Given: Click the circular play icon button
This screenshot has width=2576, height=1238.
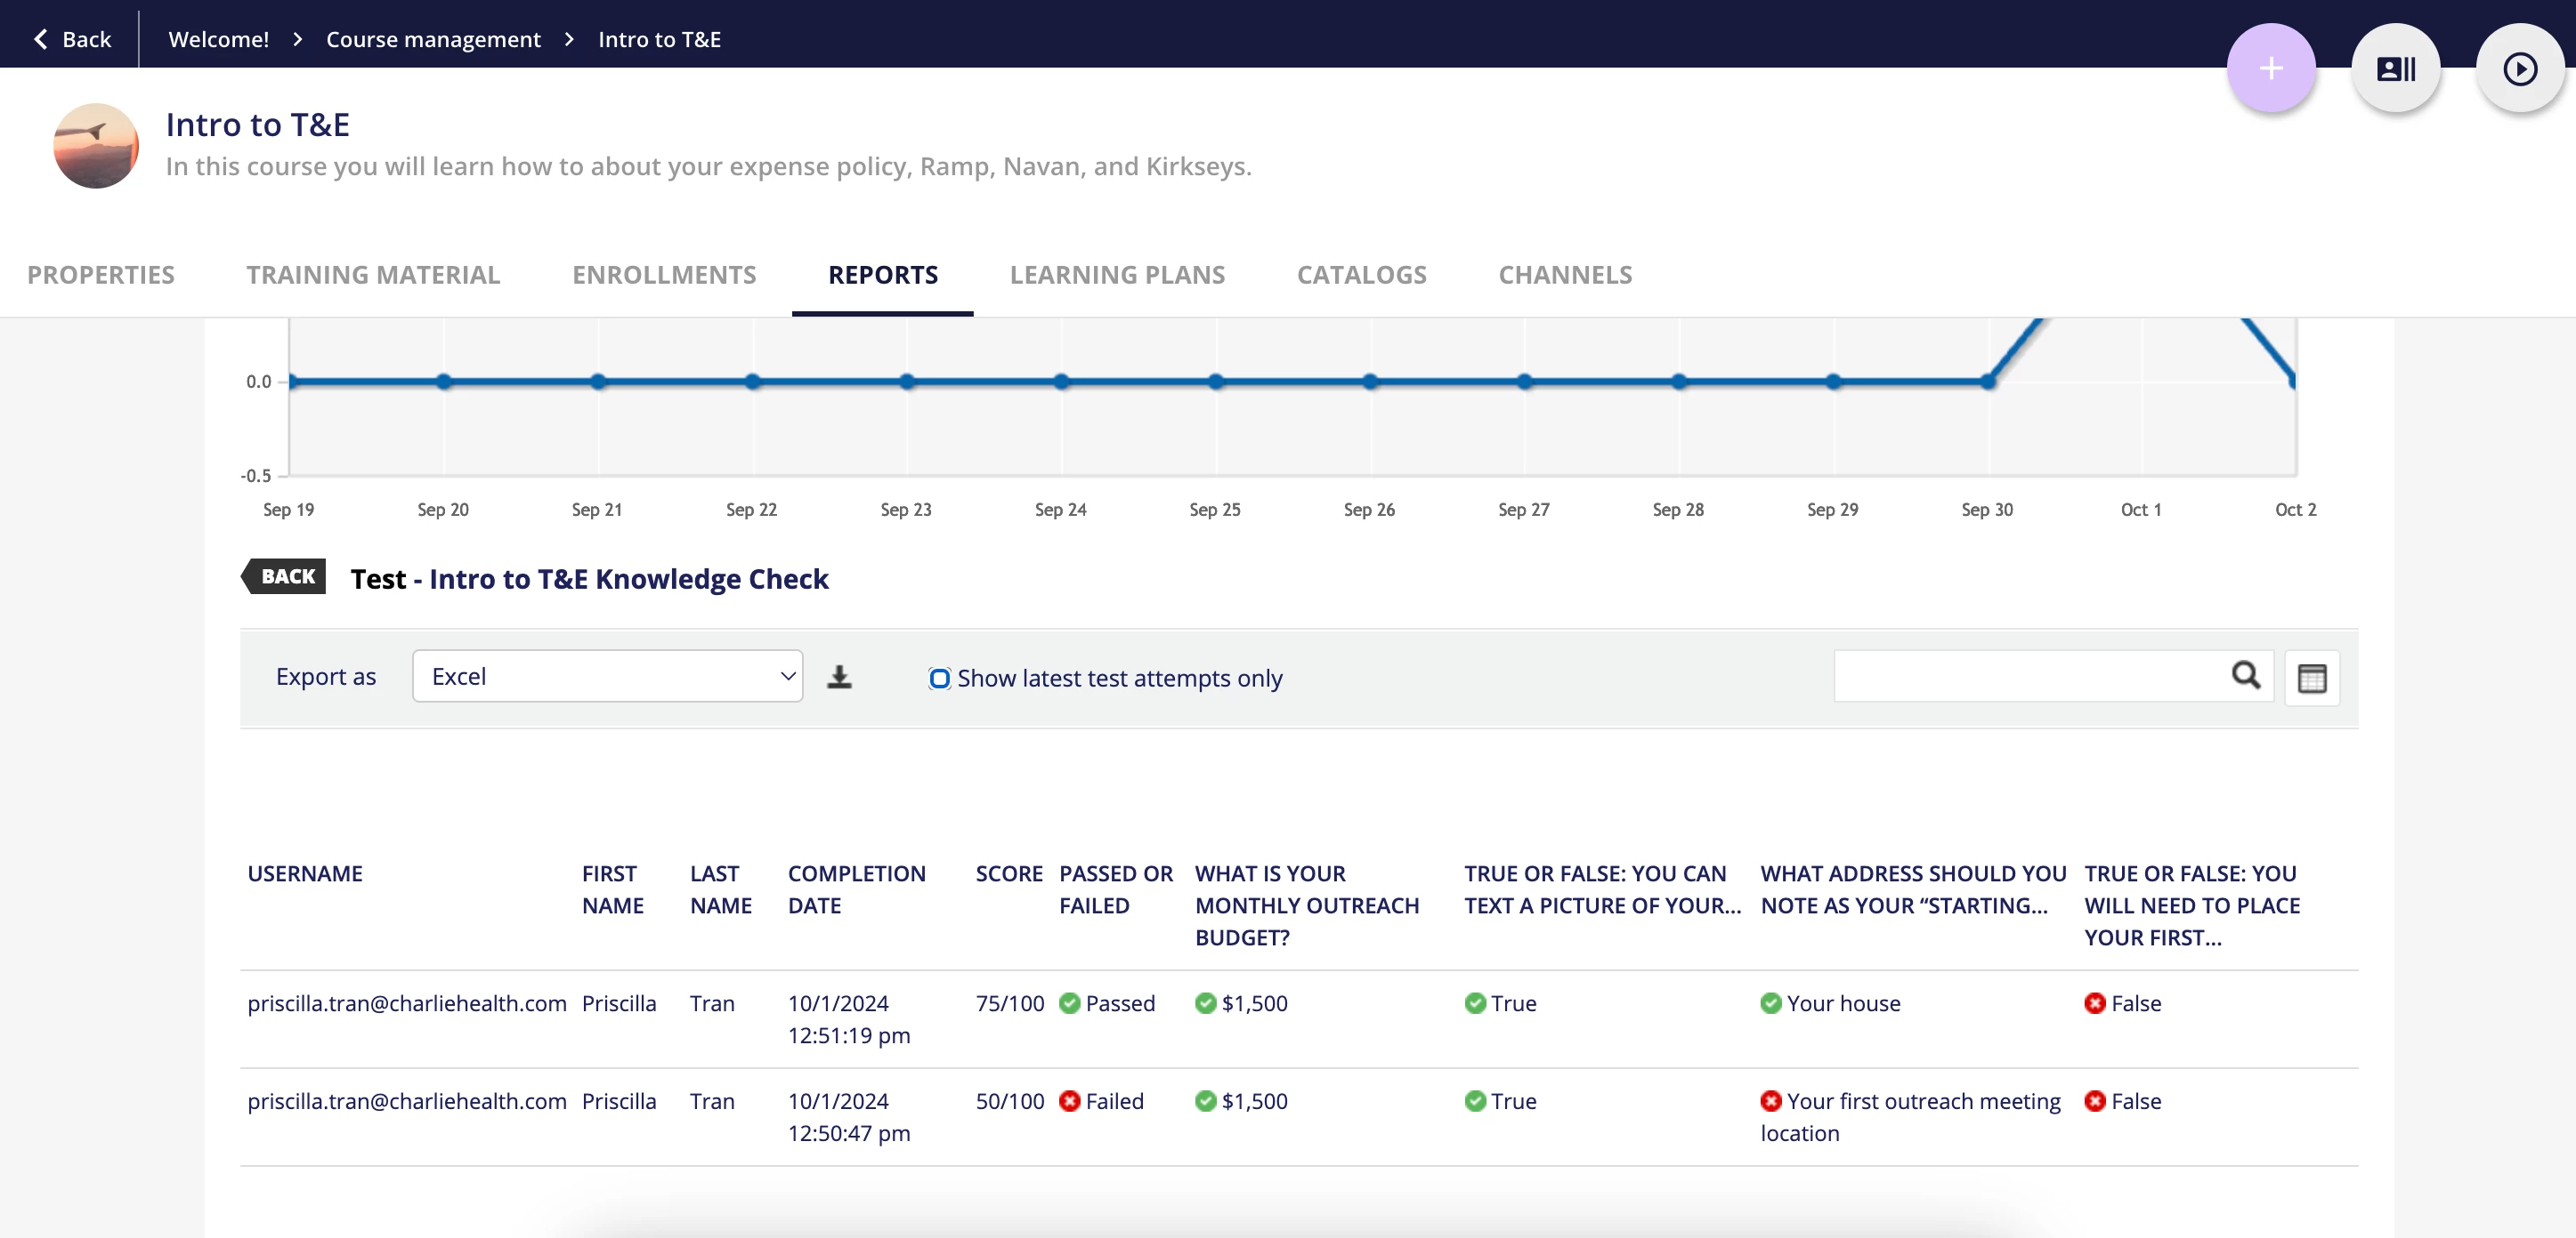Looking at the screenshot, I should click(2519, 69).
